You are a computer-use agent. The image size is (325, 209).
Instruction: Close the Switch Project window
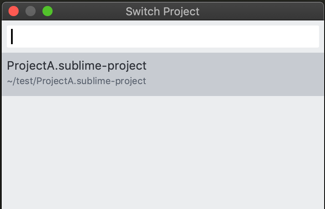tap(14, 11)
